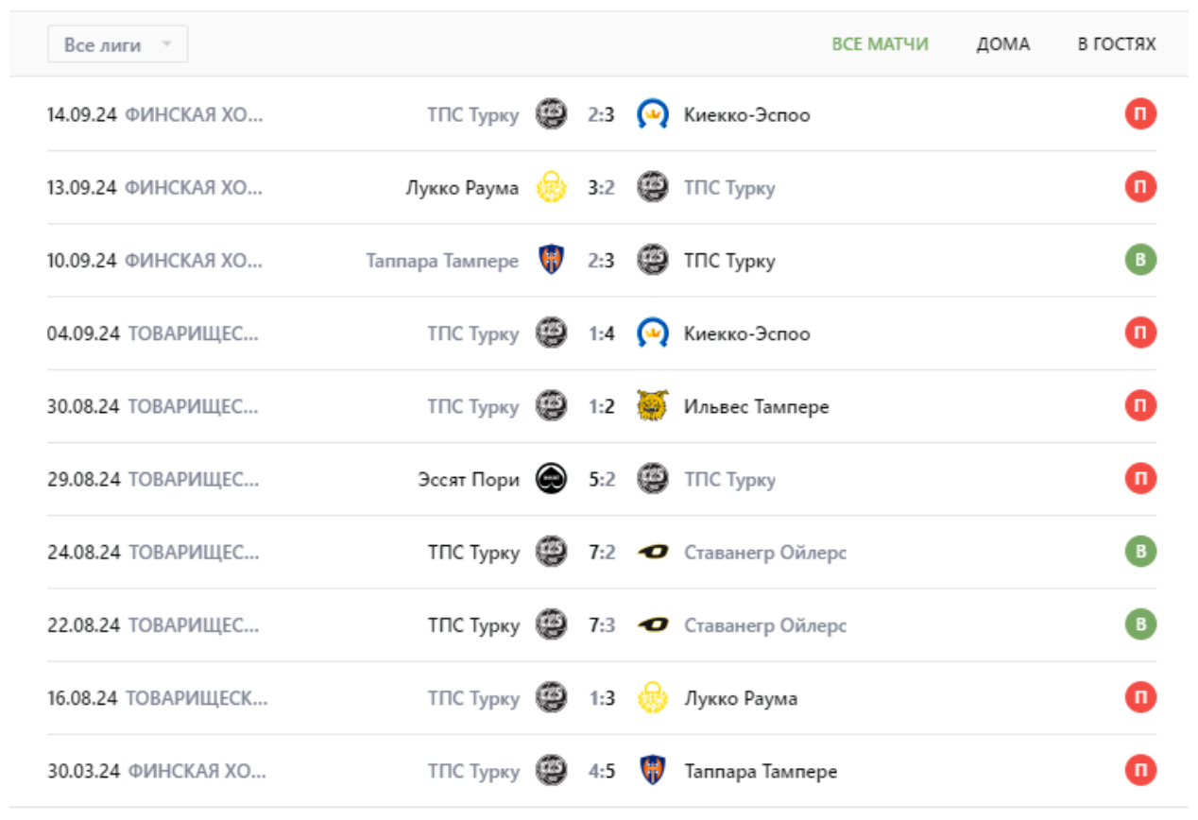Click green win badge for 10.09.24 match
This screenshot has width=1198, height=820.
[x=1140, y=261]
